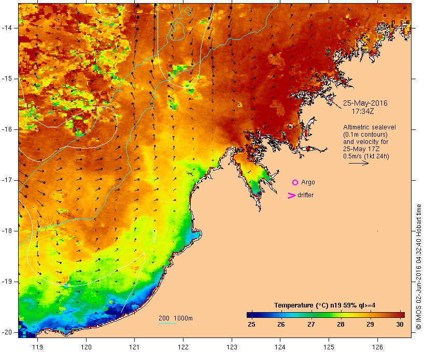
Task: Click the velocity scale arrow under 0.5m/s
Action: click(x=359, y=163)
